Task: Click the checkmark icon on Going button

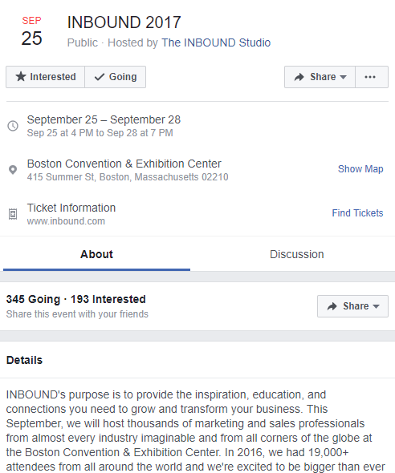Action: [100, 77]
